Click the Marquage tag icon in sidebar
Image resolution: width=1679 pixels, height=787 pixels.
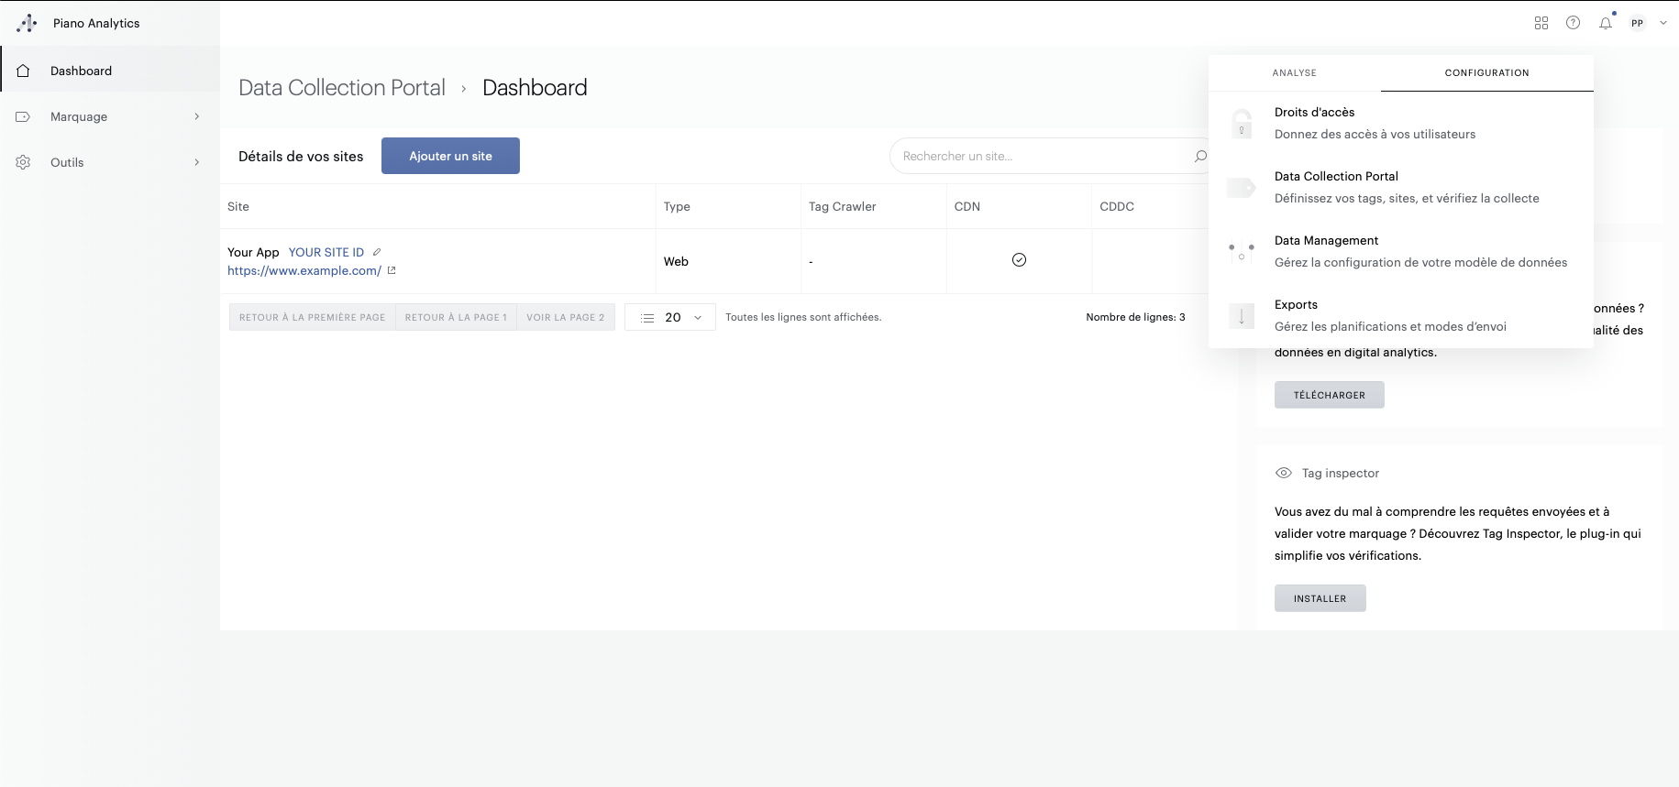(x=24, y=116)
